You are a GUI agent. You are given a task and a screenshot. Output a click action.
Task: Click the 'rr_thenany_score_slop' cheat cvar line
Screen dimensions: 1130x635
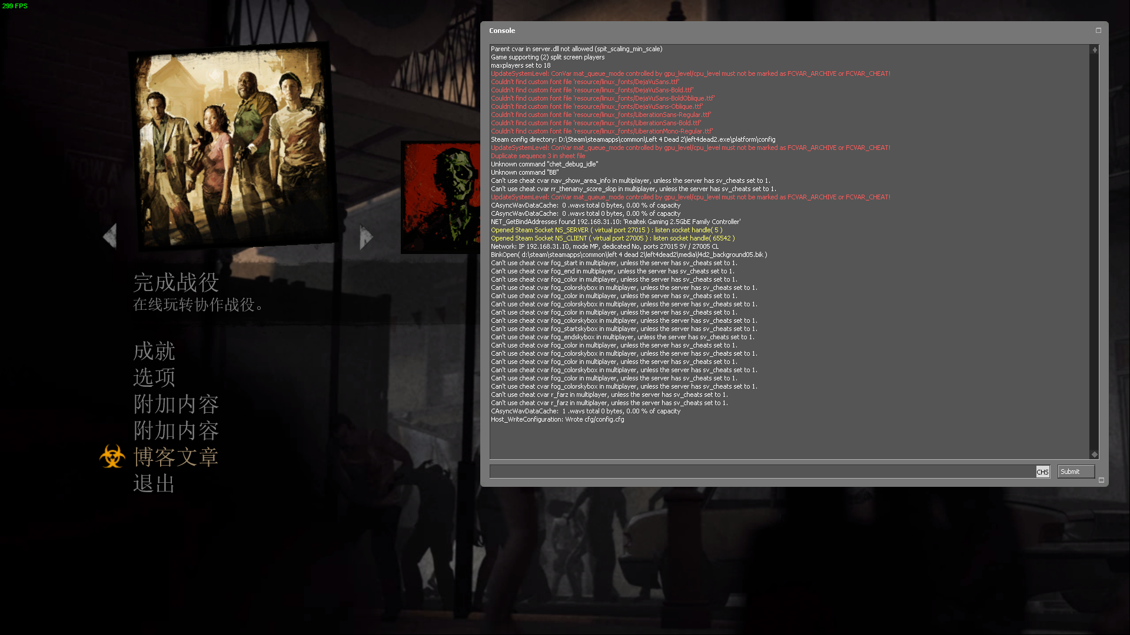(x=634, y=189)
